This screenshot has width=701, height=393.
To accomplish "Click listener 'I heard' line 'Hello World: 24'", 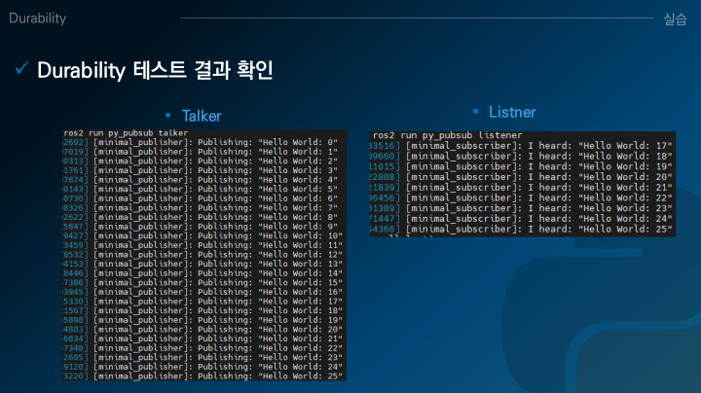I will pyautogui.click(x=521, y=219).
